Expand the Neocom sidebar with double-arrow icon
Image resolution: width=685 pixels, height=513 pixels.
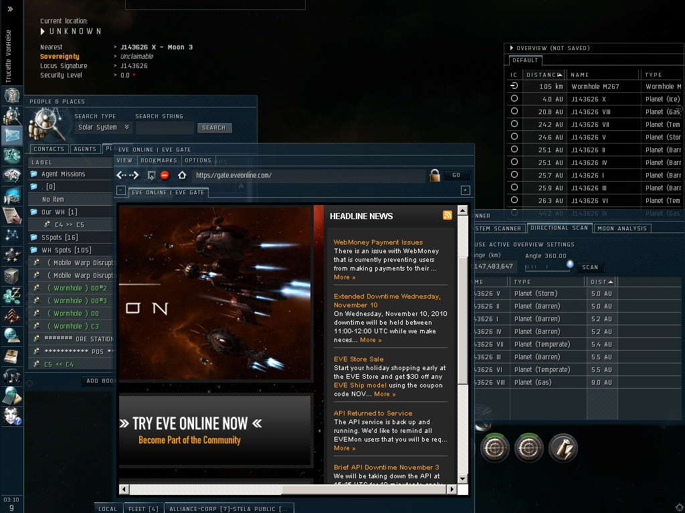tap(11, 9)
